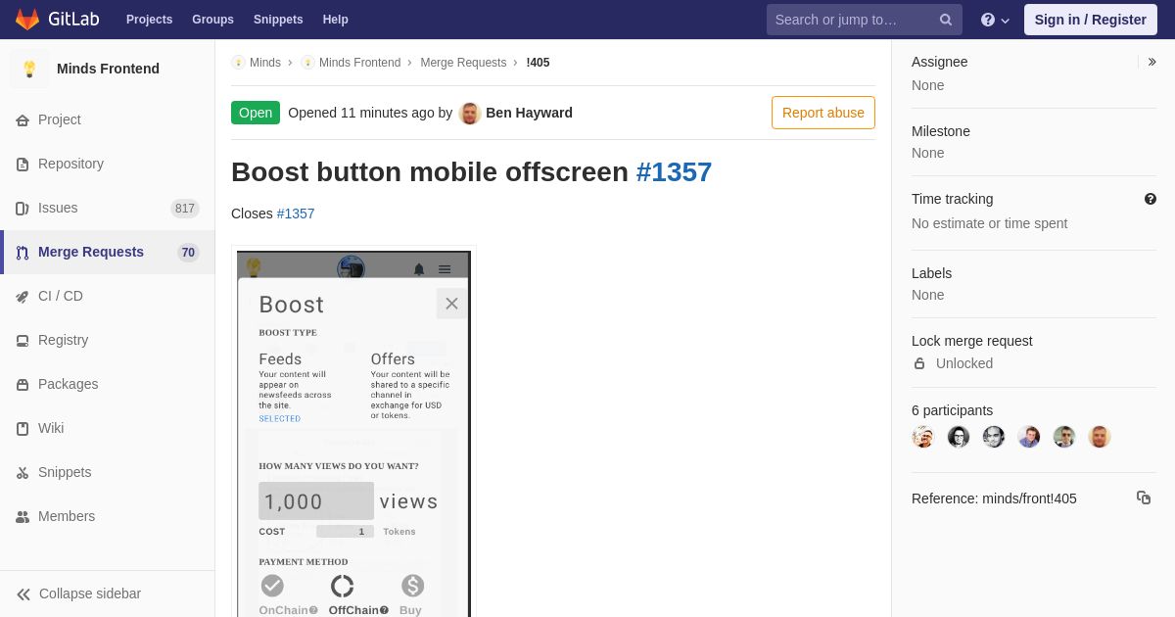Open #1357 link after Closes

296,214
